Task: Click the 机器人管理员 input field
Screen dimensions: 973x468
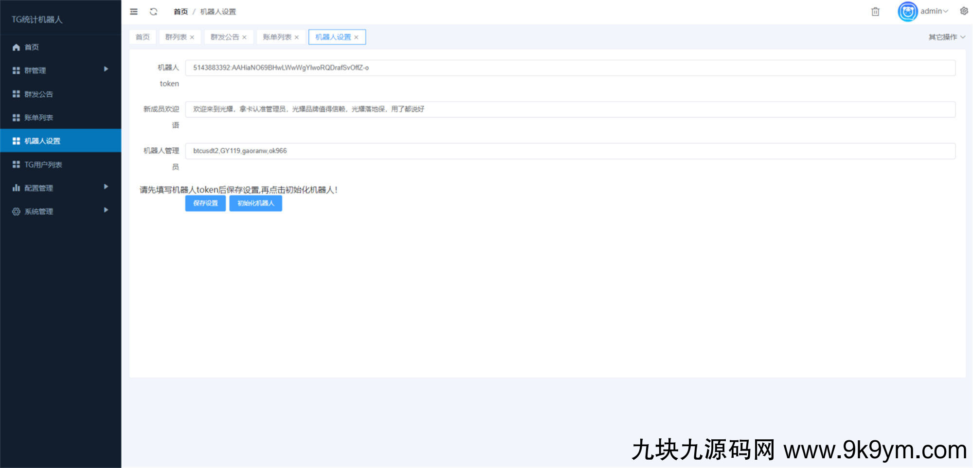Action: tap(570, 151)
